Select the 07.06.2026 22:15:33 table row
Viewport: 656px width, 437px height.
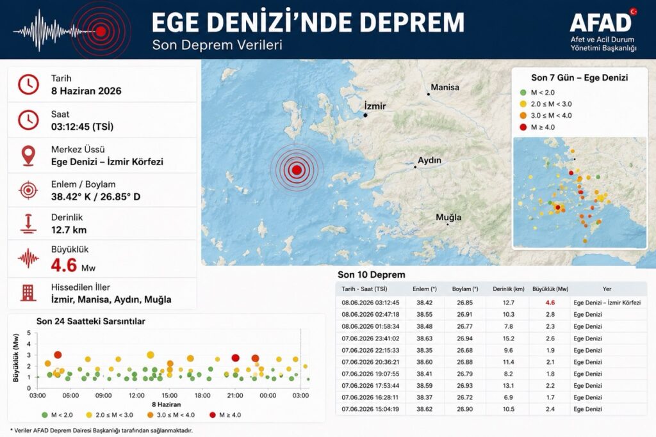tap(491, 350)
